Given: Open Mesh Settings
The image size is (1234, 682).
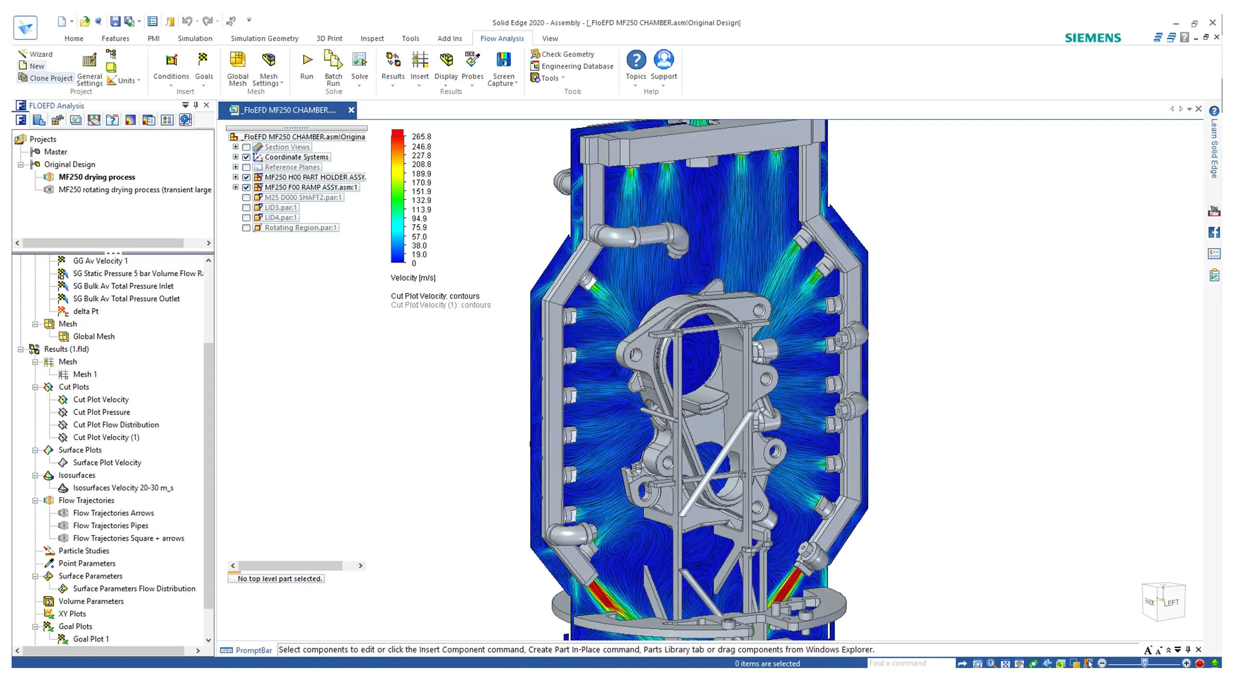Looking at the screenshot, I should [x=268, y=69].
